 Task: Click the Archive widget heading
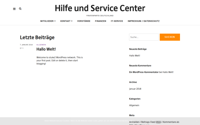(x=133, y=82)
